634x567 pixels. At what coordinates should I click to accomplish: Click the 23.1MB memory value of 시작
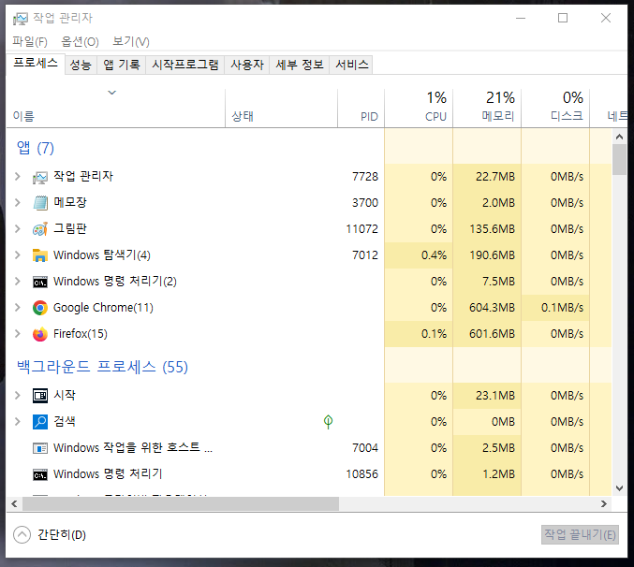[495, 396]
